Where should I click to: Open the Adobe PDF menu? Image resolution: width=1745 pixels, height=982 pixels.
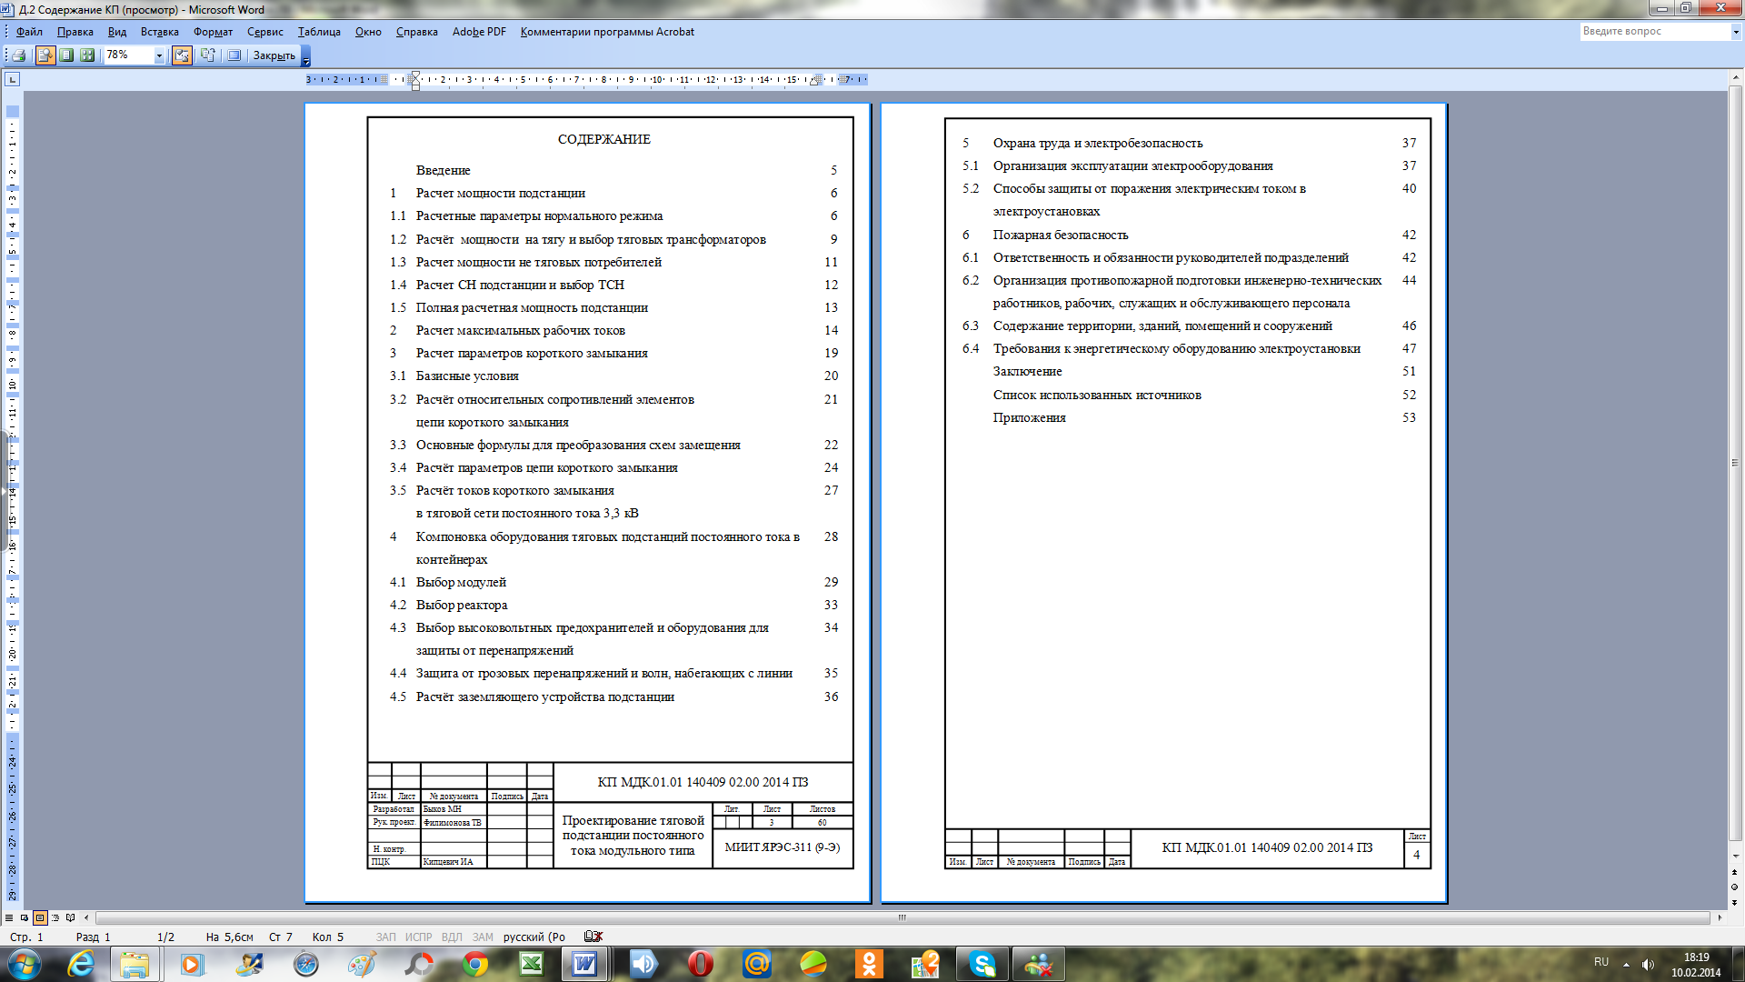tap(479, 32)
